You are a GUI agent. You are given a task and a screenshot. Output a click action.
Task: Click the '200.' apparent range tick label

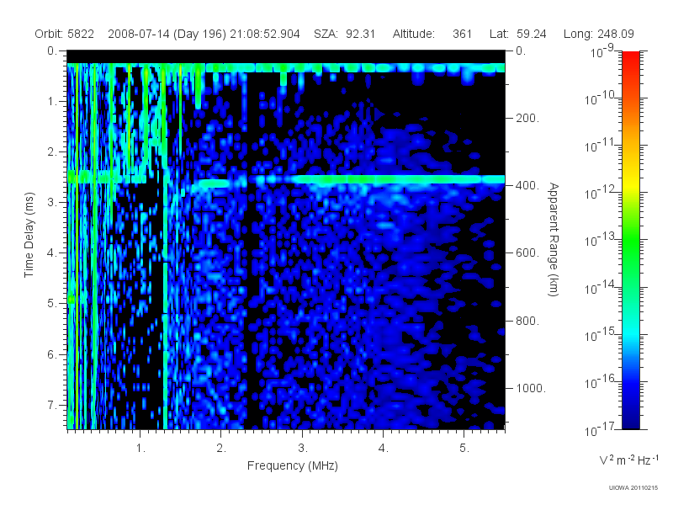coord(527,118)
